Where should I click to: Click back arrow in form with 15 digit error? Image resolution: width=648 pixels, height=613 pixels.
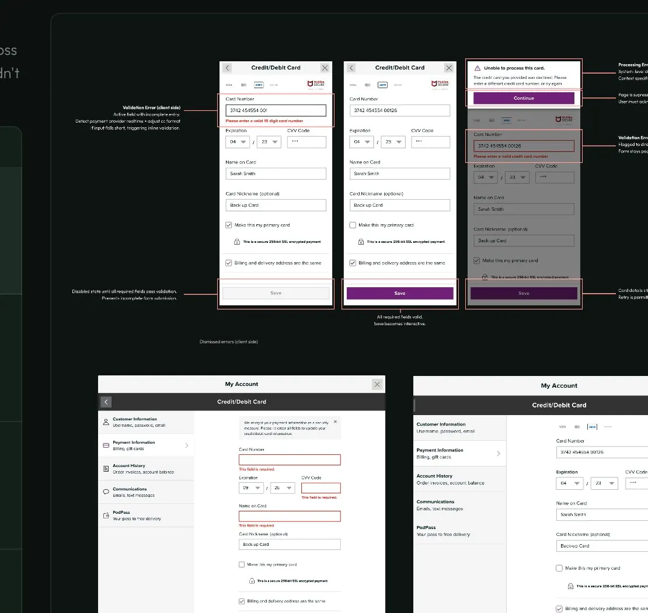point(227,68)
